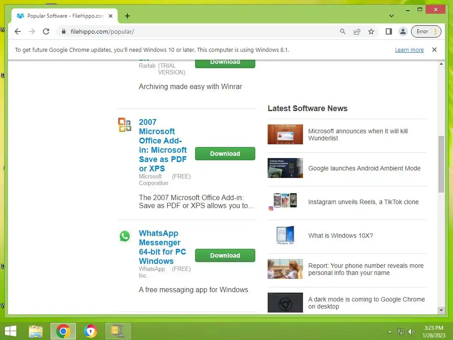Click the browser back arrow
The height and width of the screenshot is (340, 453).
[18, 31]
